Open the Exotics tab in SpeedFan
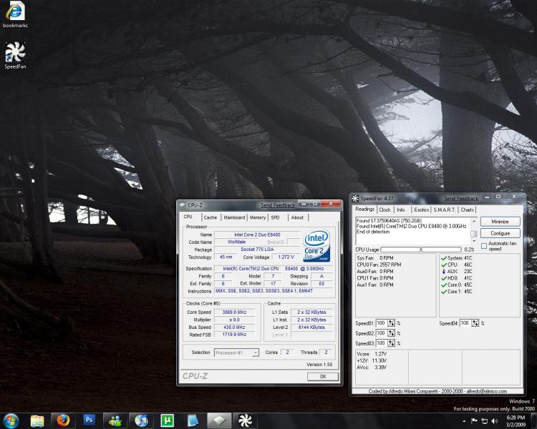The height and width of the screenshot is (429, 537). (x=421, y=209)
